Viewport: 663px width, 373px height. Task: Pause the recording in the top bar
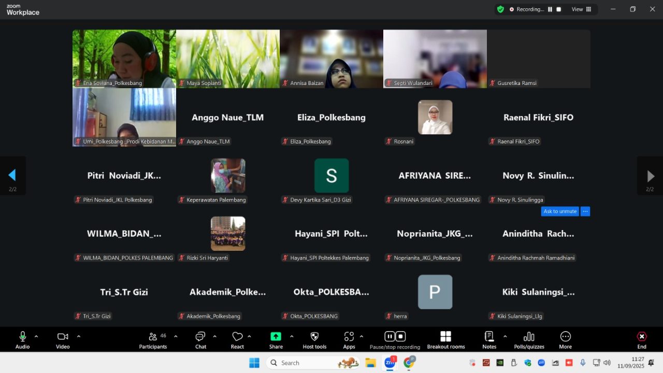tap(550, 9)
